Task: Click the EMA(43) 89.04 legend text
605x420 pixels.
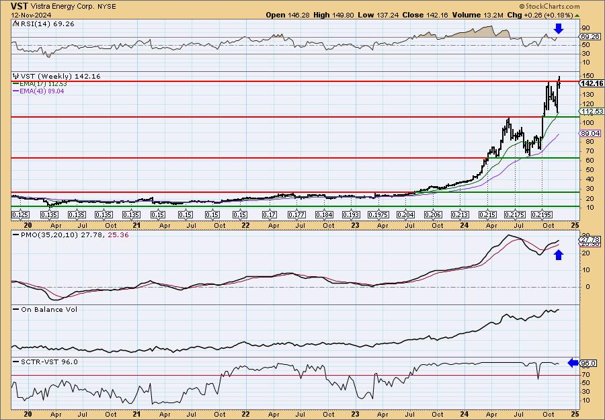Action: 42,91
